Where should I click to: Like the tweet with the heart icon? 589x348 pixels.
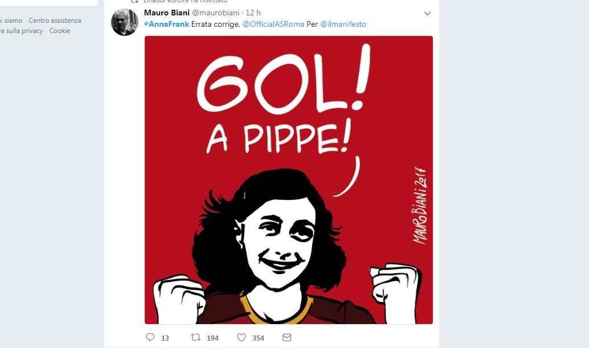[241, 337]
